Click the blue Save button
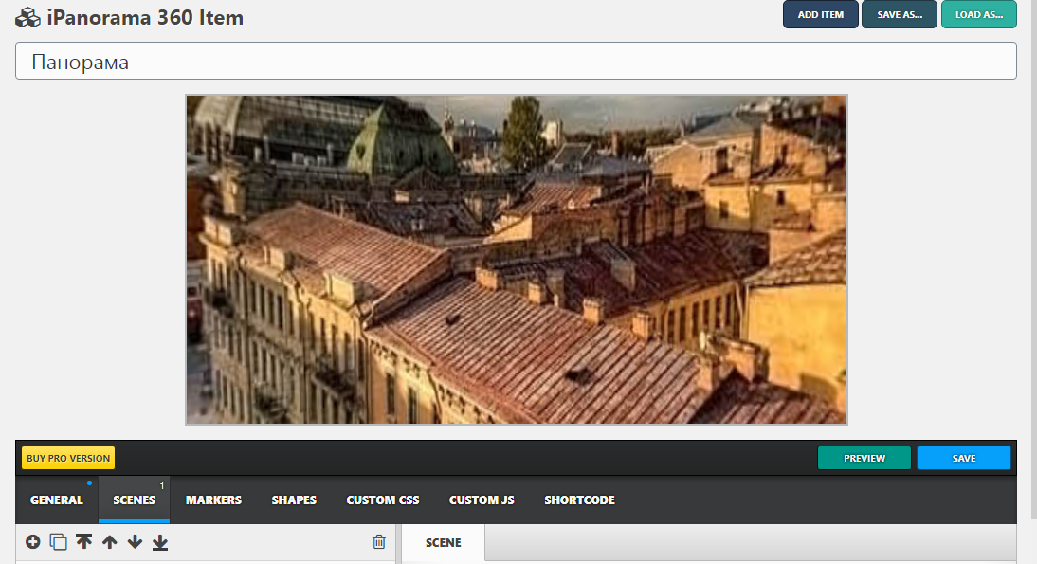1037x564 pixels. pos(964,458)
